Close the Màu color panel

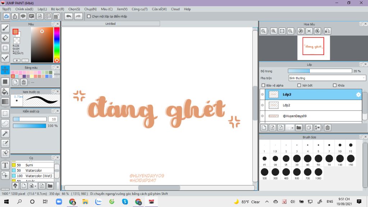click(x=57, y=24)
